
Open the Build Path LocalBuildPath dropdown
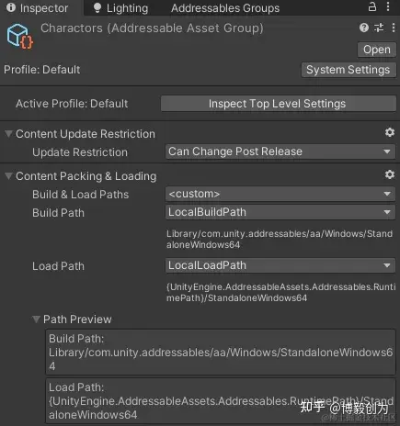tap(280, 212)
